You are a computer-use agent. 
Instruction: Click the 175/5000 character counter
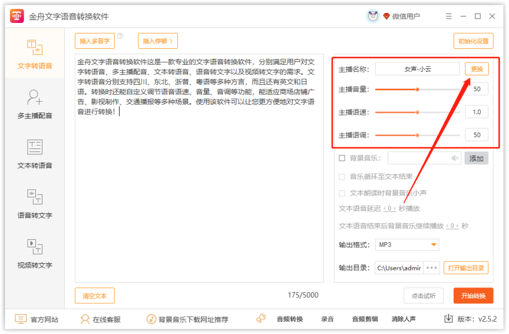click(x=303, y=295)
